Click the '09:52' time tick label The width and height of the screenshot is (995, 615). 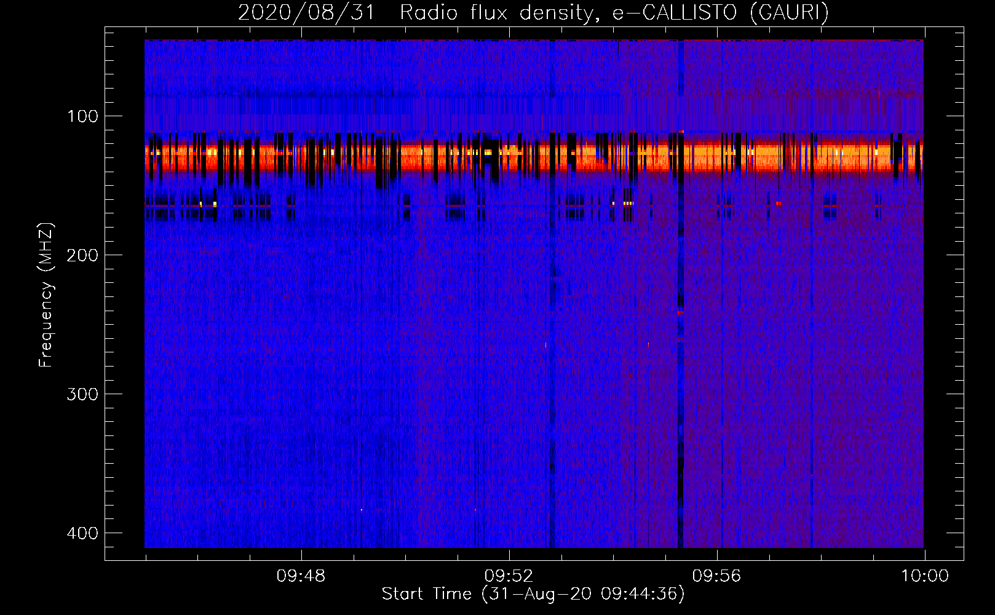pos(509,576)
